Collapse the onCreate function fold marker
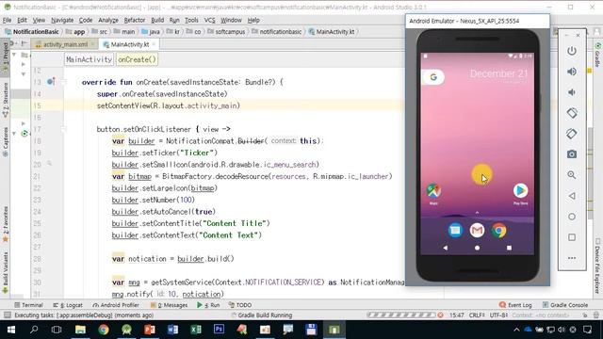603x339 pixels. pos(64,82)
